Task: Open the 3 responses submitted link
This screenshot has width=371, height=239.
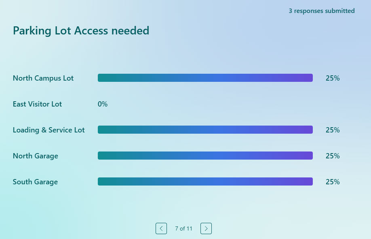Action: click(x=322, y=11)
